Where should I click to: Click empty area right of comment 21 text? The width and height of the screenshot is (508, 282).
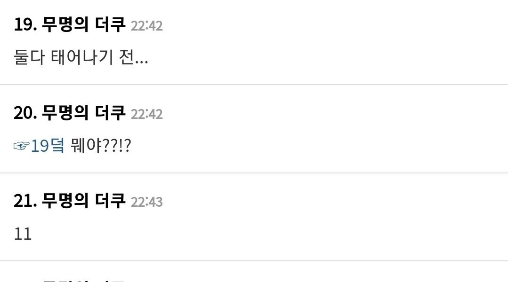[x=269, y=234]
